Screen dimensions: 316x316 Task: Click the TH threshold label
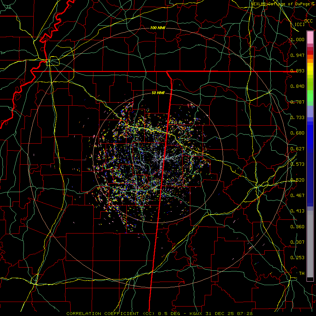pyautogui.click(x=302, y=274)
